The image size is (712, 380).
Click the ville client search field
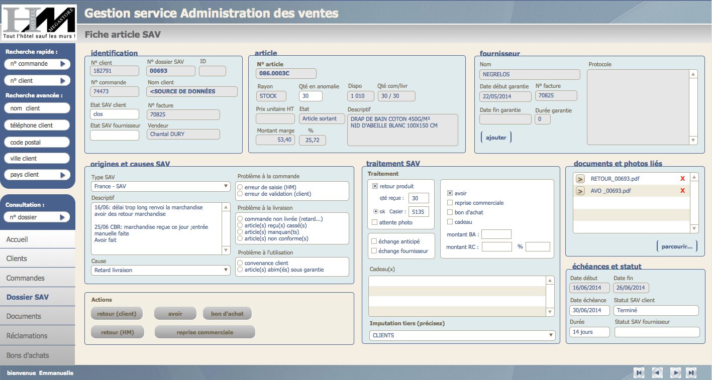[37, 159]
